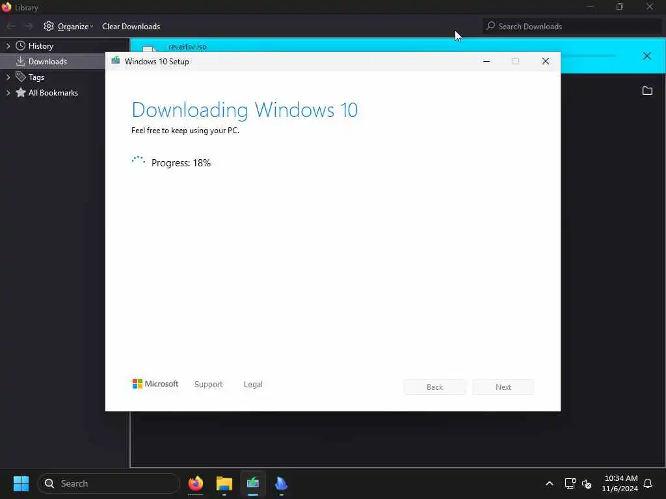Click the Firefox icon in Library title bar
Image resolution: width=666 pixels, height=499 pixels.
click(7, 7)
